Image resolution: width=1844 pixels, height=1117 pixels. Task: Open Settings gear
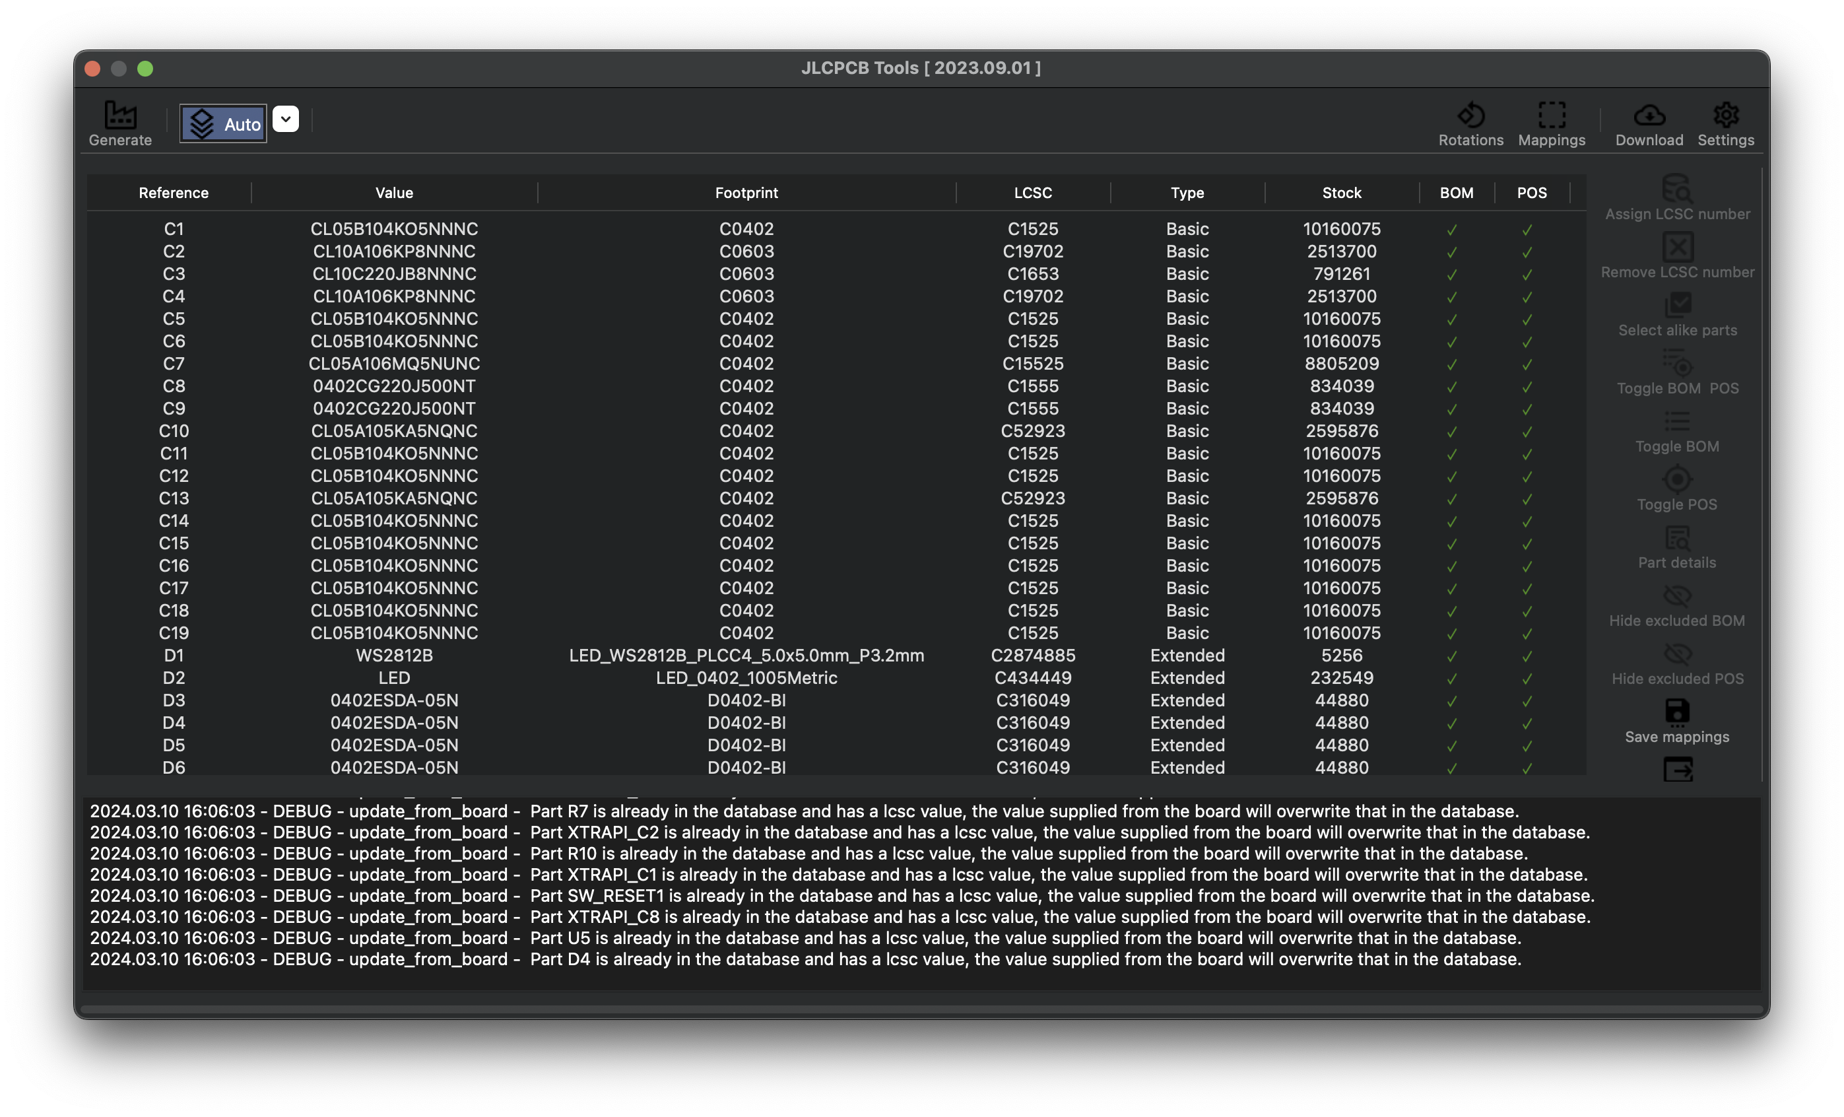[x=1726, y=115]
